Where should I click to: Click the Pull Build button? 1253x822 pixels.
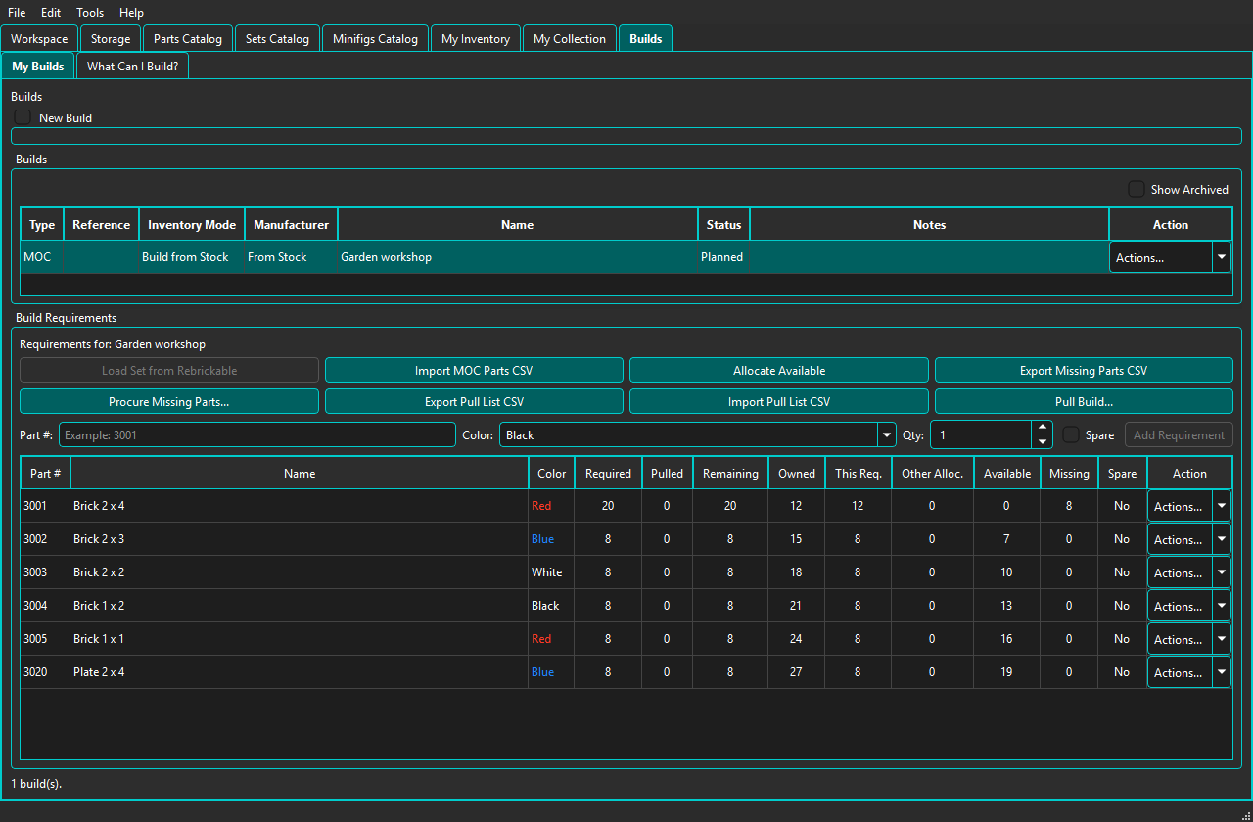tap(1084, 402)
